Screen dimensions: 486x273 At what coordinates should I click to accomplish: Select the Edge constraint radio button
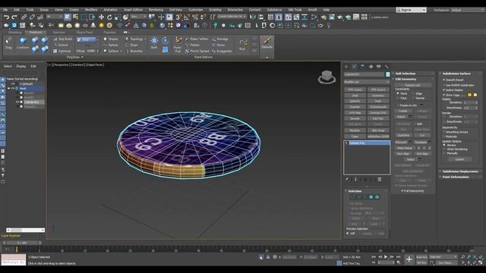tap(413, 93)
